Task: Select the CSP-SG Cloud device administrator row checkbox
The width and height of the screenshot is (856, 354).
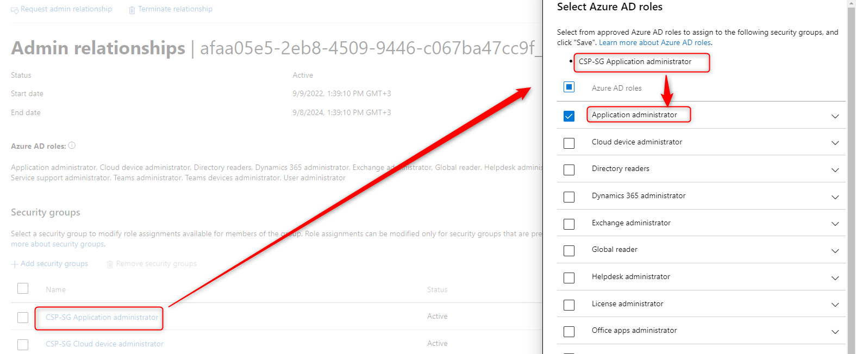Action: pos(23,345)
